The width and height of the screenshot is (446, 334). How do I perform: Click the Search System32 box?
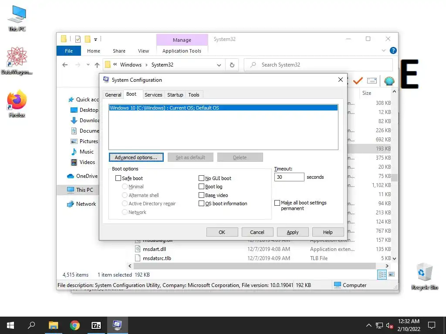[318, 65]
